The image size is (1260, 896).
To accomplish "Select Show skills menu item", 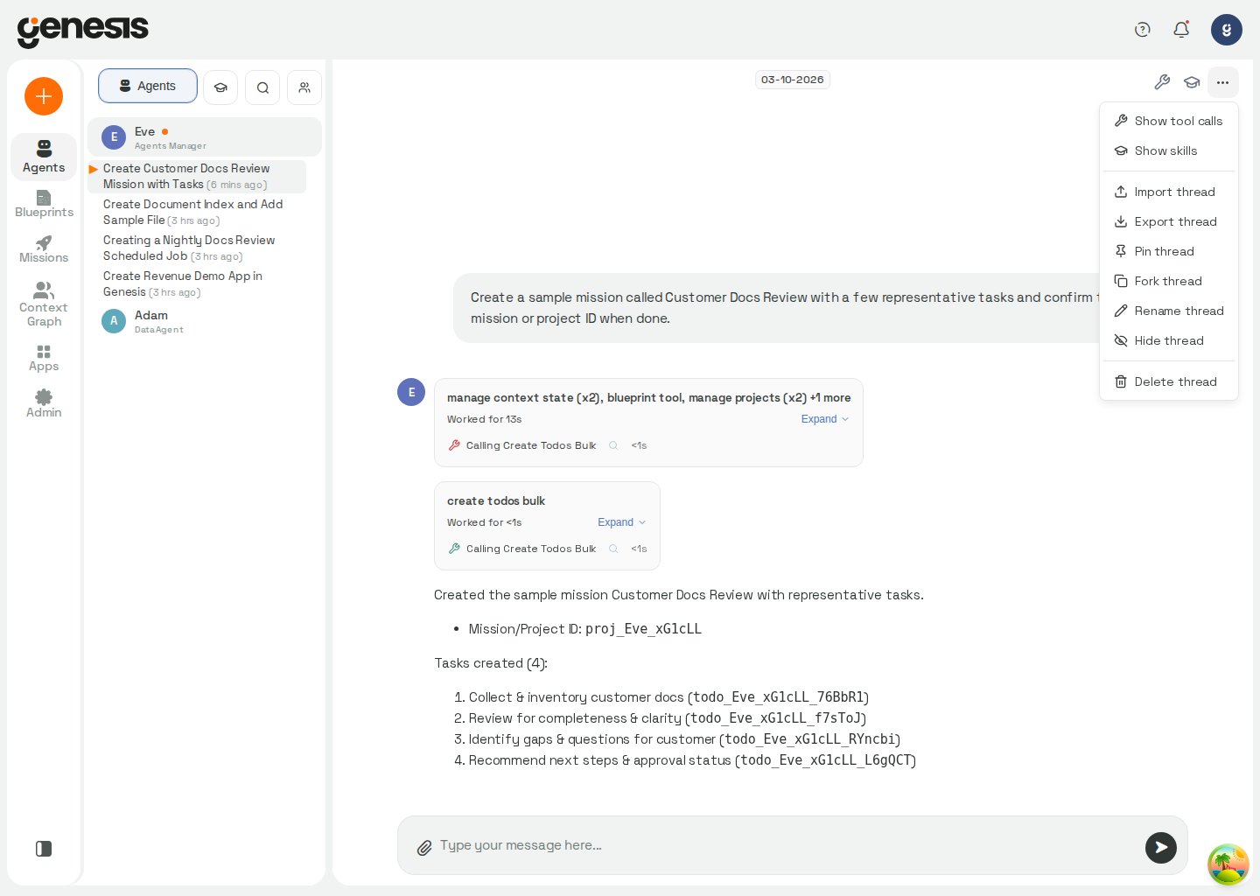I will click(1168, 150).
